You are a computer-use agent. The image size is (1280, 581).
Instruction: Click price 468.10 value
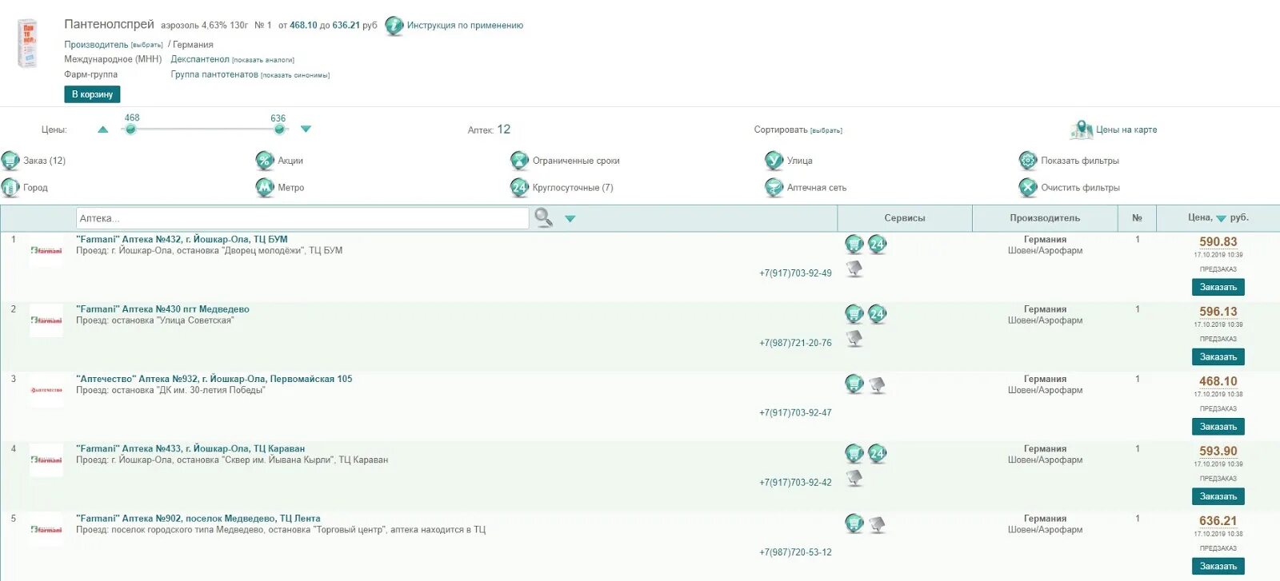pyautogui.click(x=1218, y=382)
